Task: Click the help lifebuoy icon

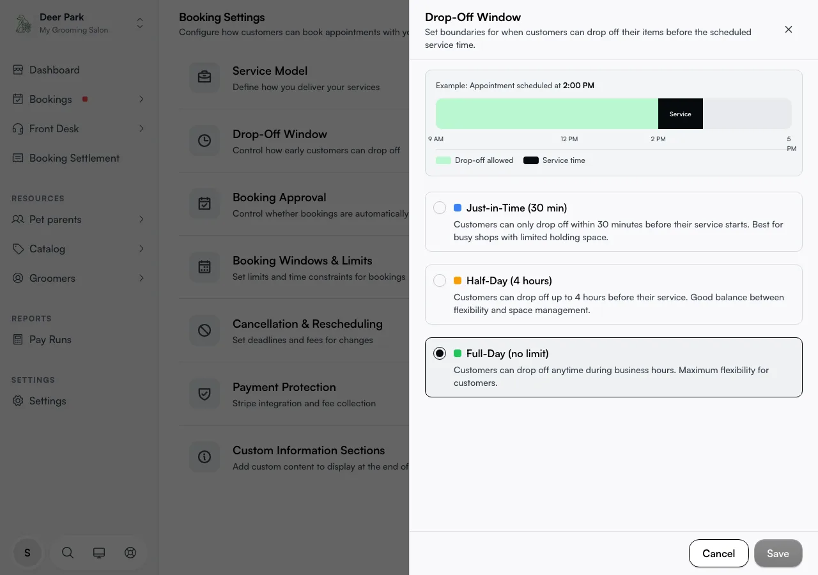Action: [130, 553]
